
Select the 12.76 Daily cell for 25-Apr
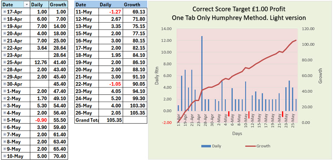[x=39, y=62]
